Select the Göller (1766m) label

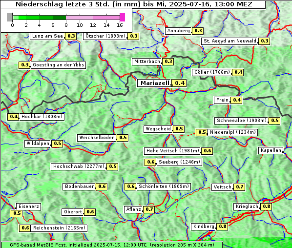point(212,72)
